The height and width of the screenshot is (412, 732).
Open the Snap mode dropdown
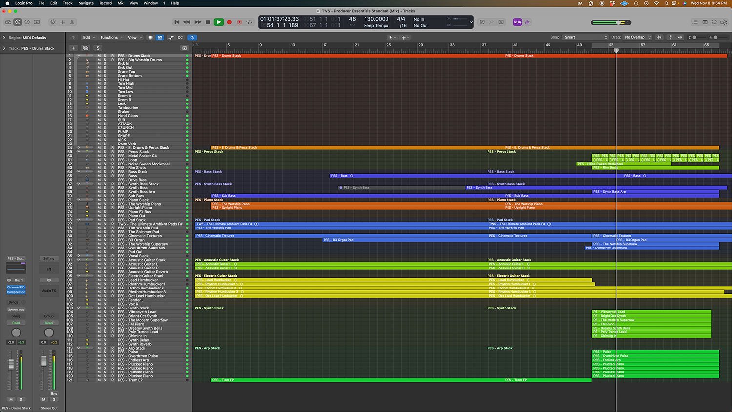coord(585,37)
